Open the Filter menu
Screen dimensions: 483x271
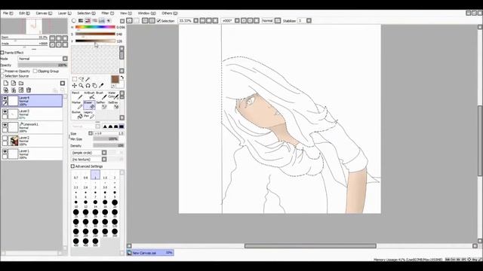point(108,14)
